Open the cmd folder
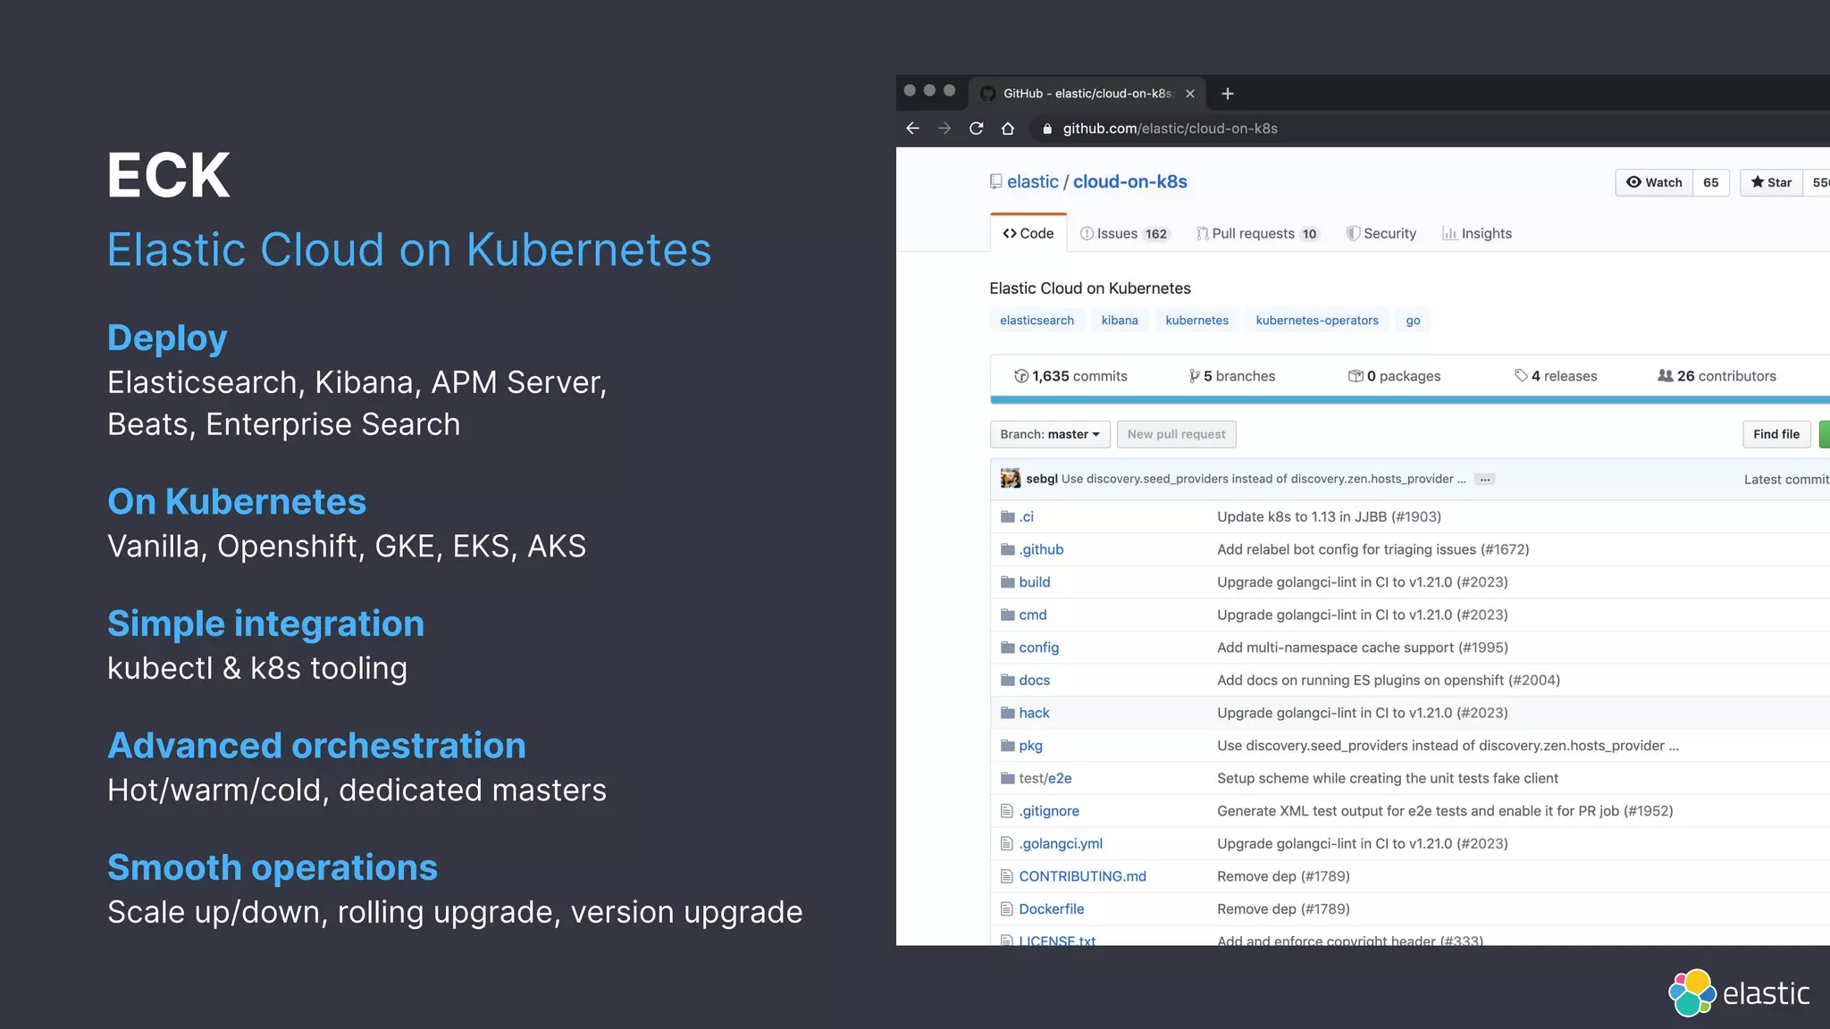The height and width of the screenshot is (1029, 1830). coord(1033,615)
